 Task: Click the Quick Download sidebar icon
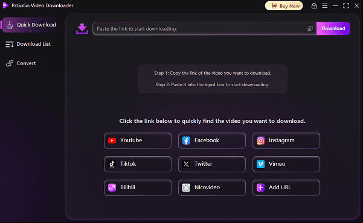(10, 25)
